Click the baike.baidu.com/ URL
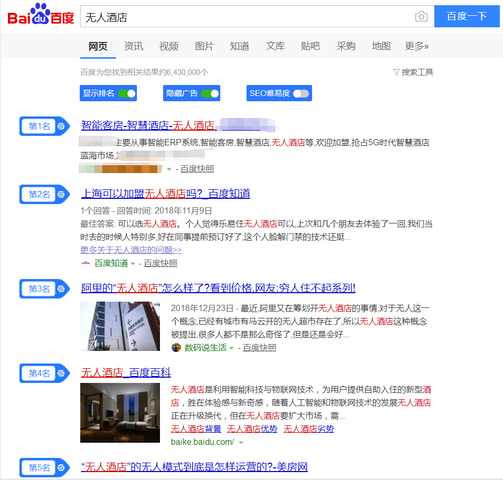Image resolution: width=503 pixels, height=481 pixels. (x=202, y=442)
